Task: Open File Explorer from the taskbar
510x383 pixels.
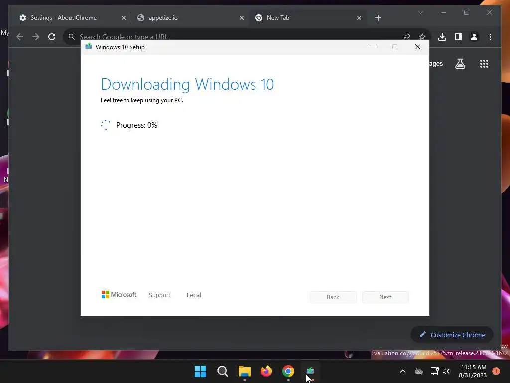Action: point(244,371)
